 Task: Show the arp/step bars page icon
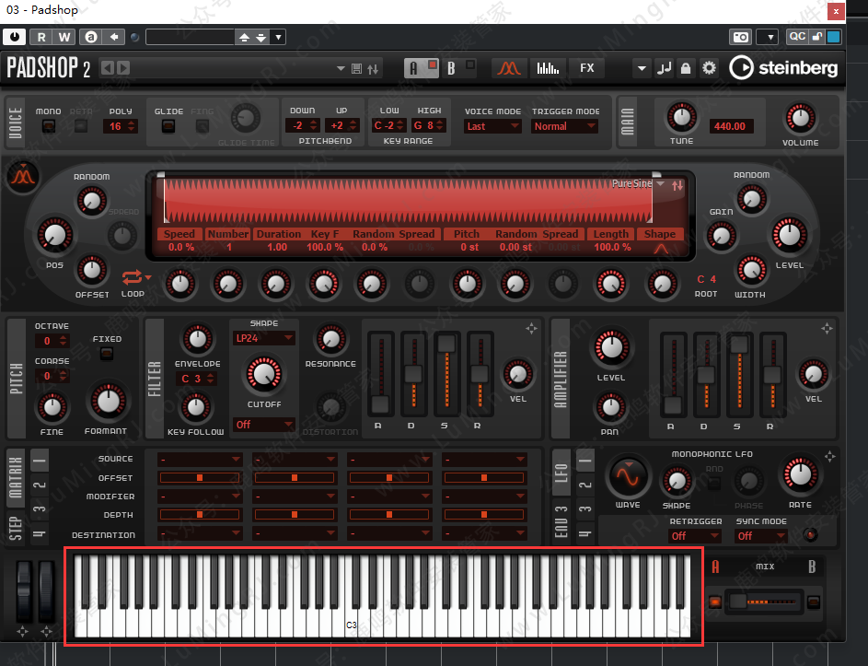pyautogui.click(x=548, y=68)
